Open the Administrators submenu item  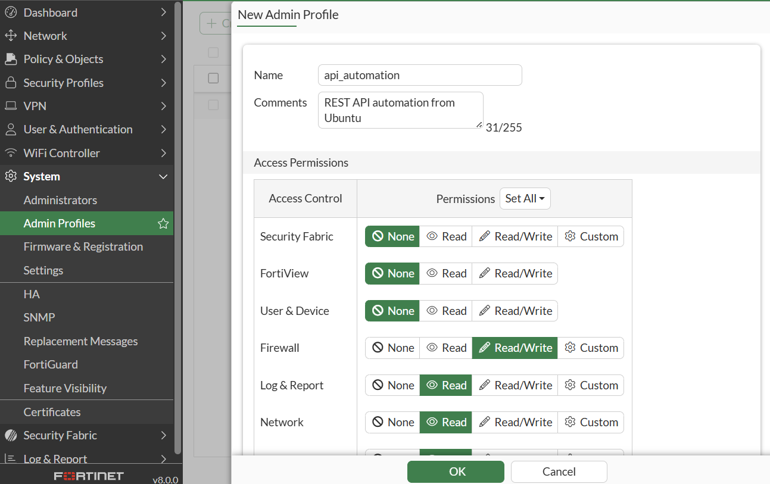click(87, 200)
